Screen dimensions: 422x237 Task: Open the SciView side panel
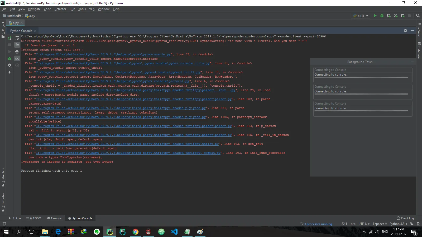419,29
